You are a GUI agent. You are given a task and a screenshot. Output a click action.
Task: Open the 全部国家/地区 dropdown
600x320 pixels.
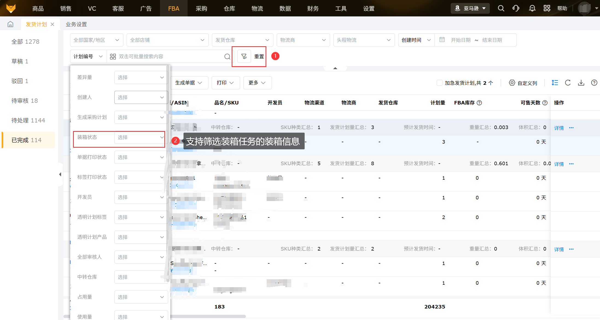(x=96, y=40)
